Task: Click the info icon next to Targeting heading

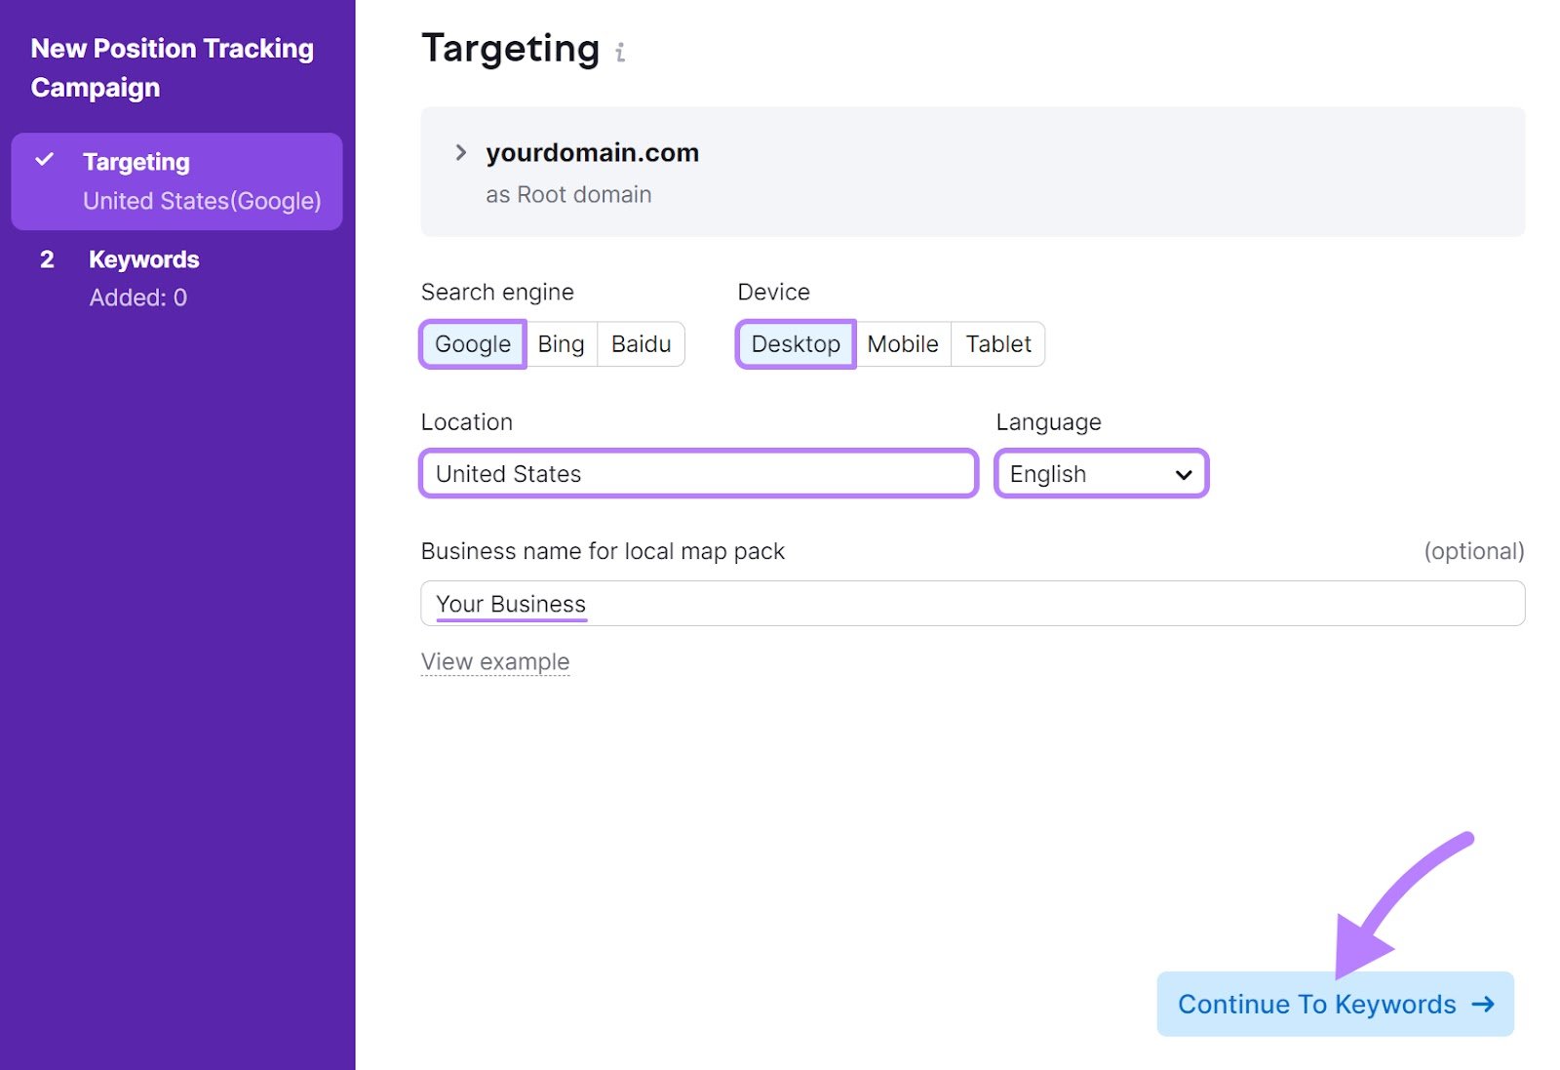Action: coord(621,54)
